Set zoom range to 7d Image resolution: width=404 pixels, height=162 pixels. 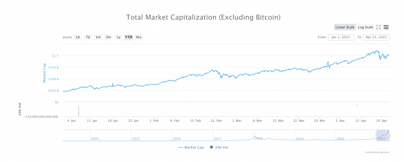pyautogui.click(x=88, y=37)
